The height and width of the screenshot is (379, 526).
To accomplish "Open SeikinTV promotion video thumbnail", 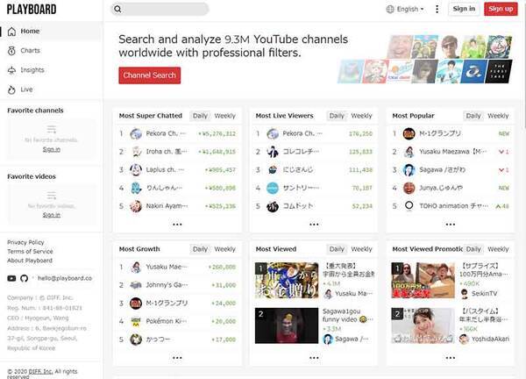I will pyautogui.click(x=423, y=281).
